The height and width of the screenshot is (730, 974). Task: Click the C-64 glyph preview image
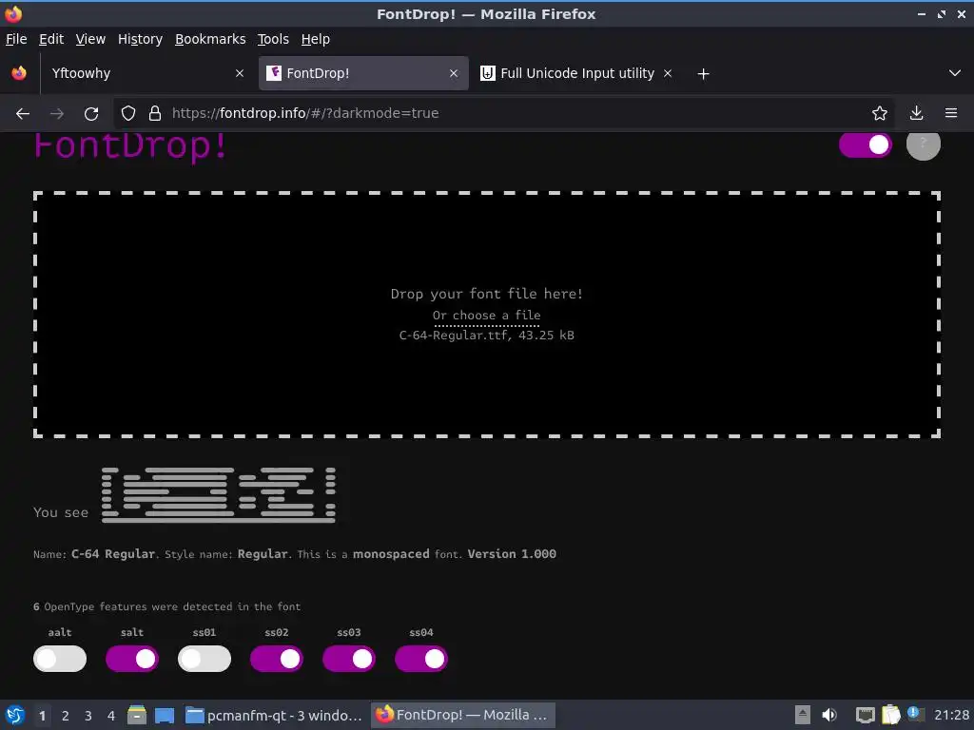(x=219, y=494)
